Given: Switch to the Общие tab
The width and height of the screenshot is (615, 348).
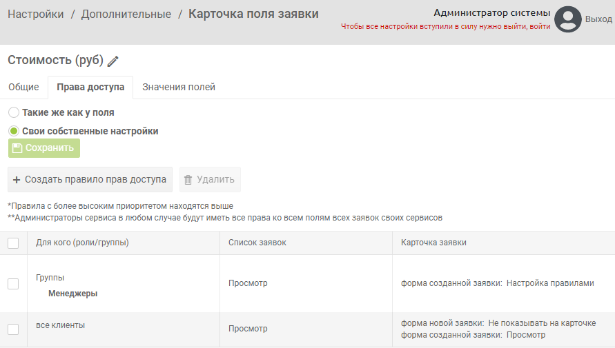Looking at the screenshot, I should (23, 88).
